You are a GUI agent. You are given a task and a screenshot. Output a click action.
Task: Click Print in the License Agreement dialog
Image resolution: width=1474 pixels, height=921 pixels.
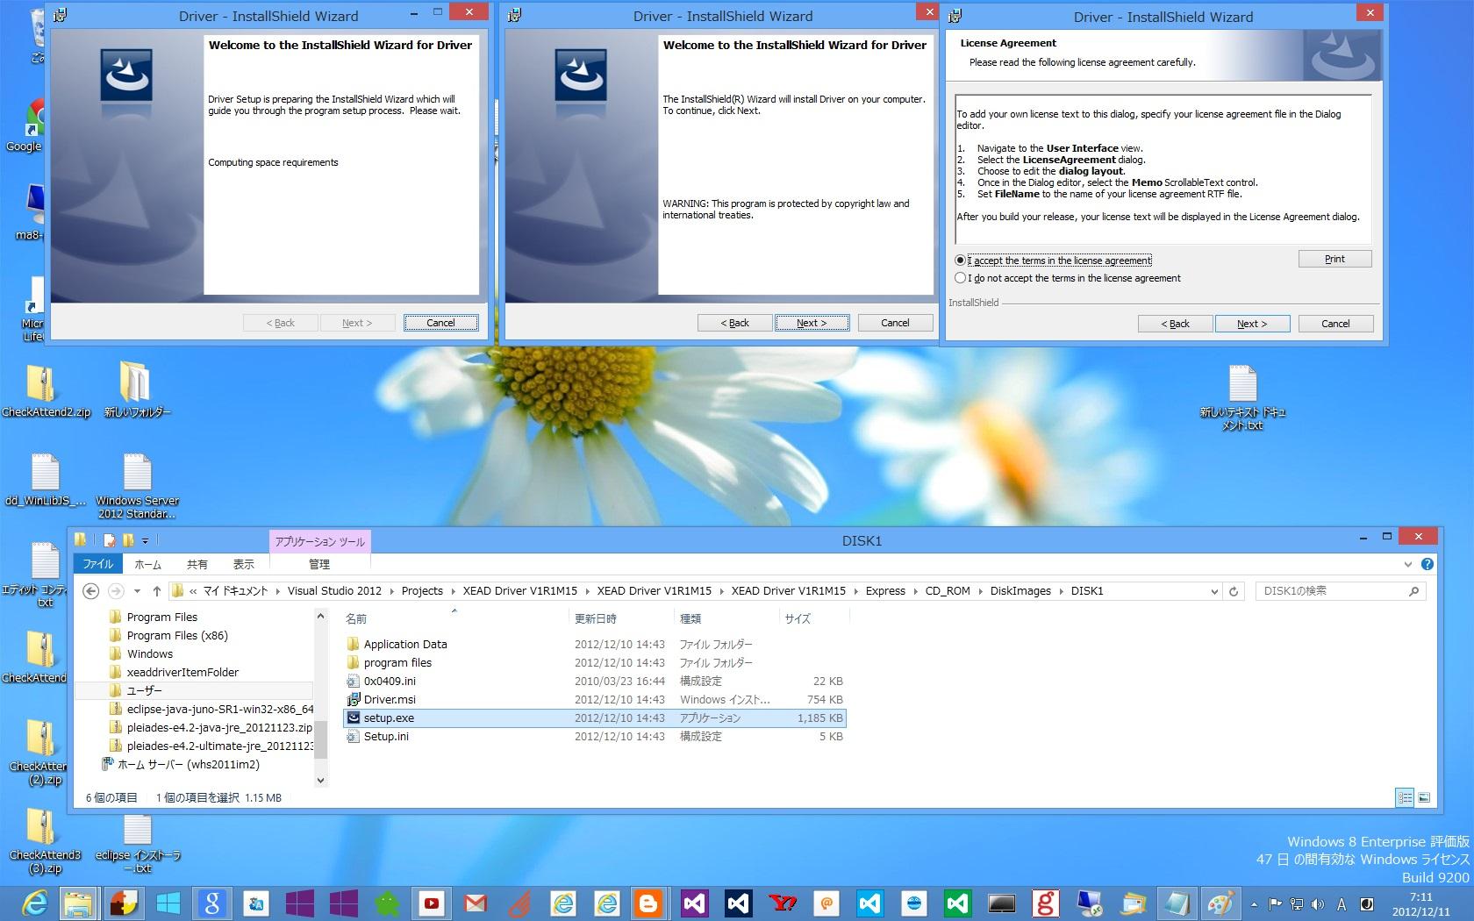pos(1334,259)
